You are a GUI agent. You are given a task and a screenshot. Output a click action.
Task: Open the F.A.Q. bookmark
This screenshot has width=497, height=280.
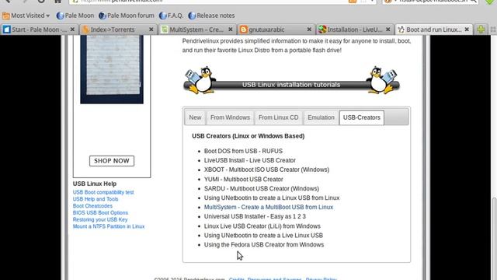(171, 16)
